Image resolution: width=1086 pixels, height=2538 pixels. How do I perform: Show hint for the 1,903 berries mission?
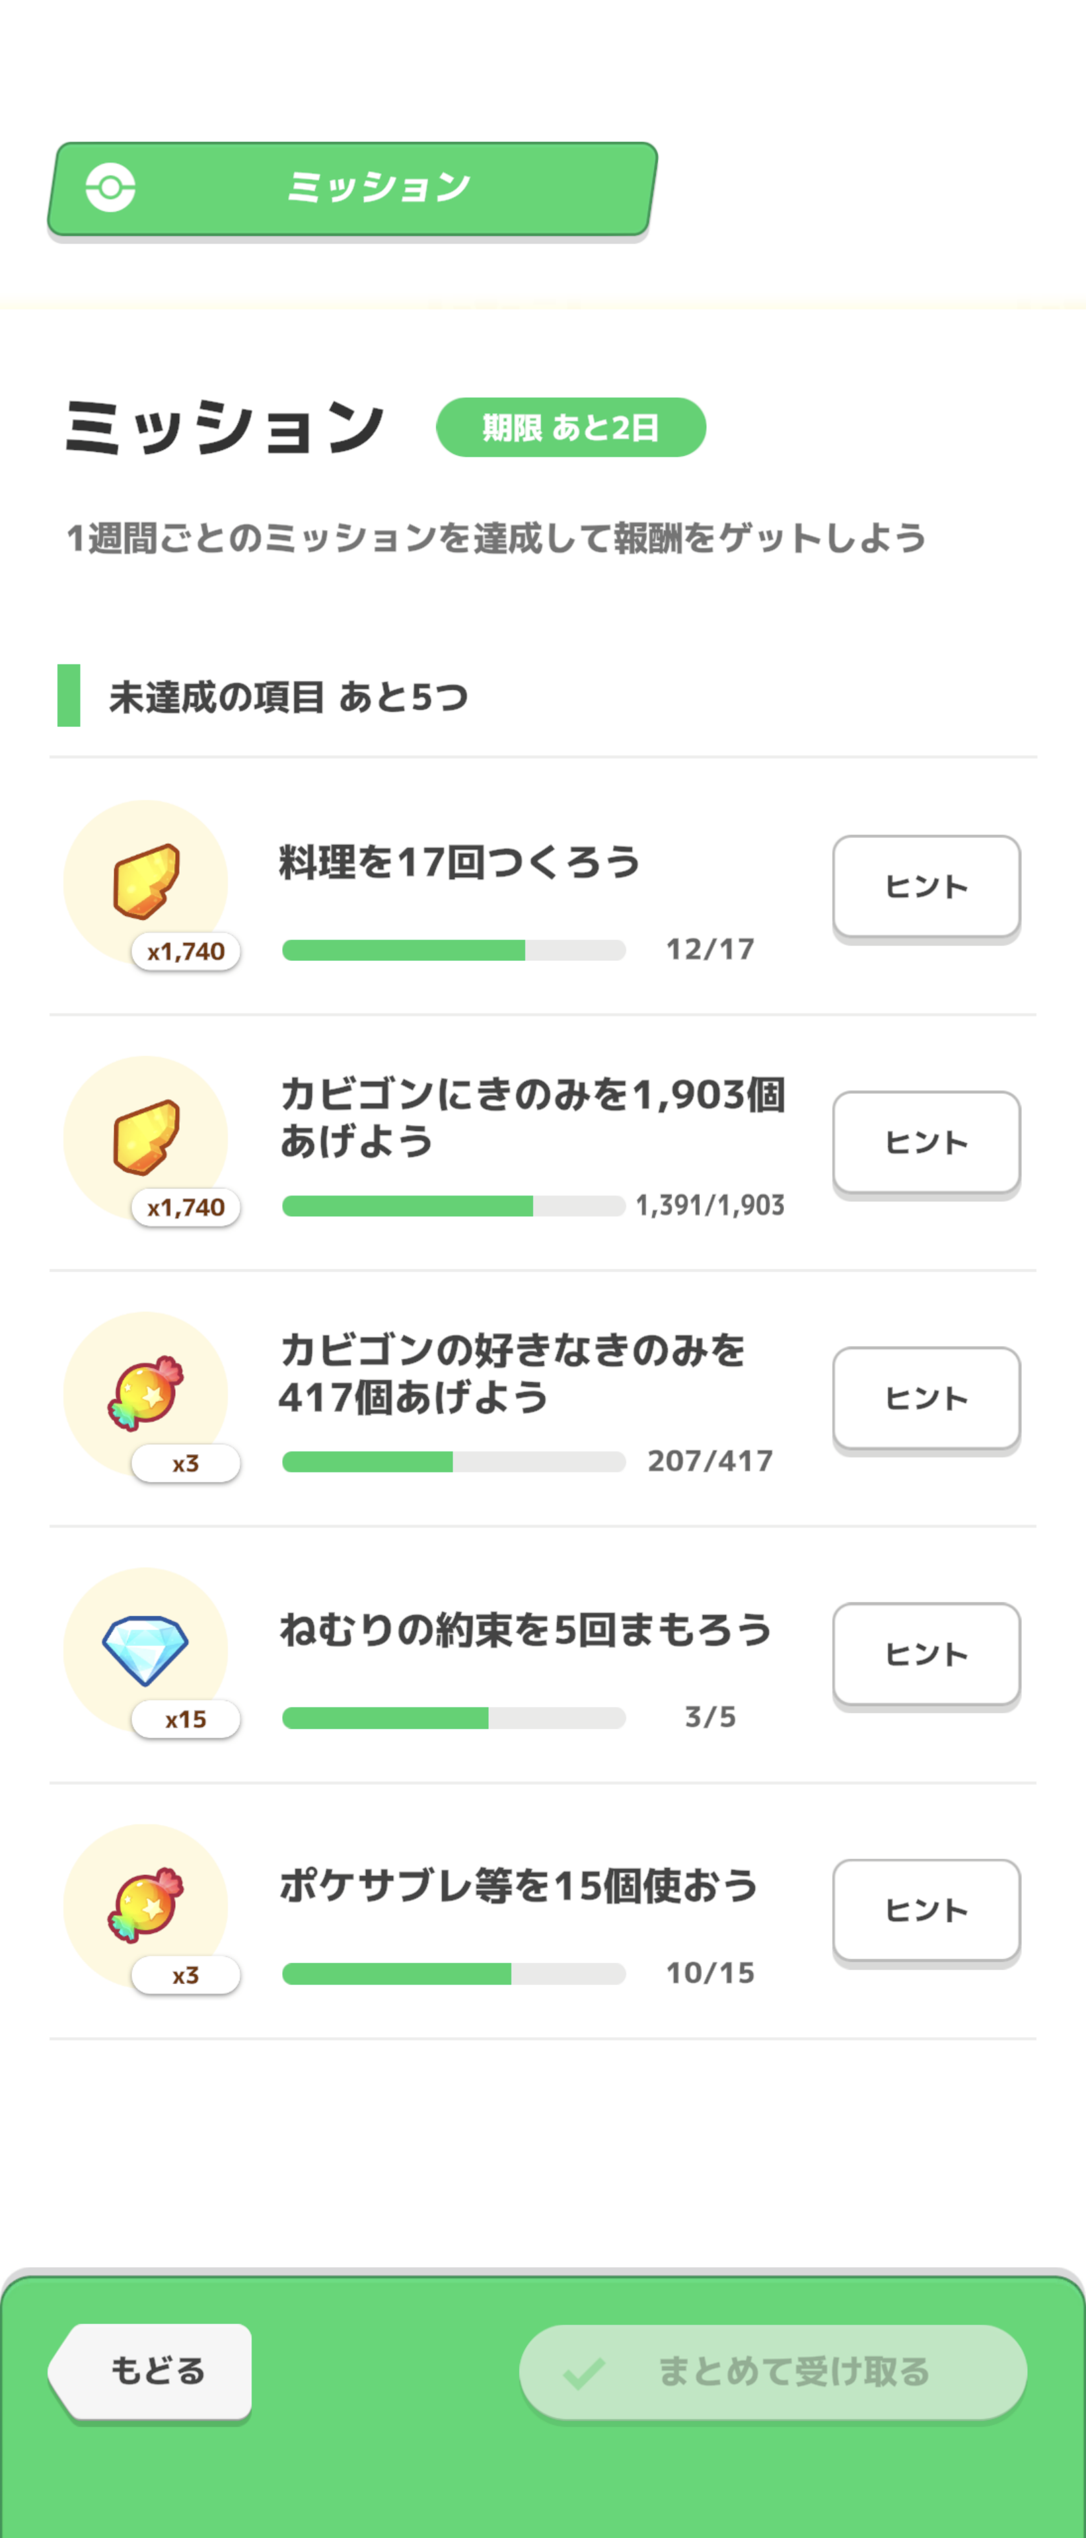925,1142
